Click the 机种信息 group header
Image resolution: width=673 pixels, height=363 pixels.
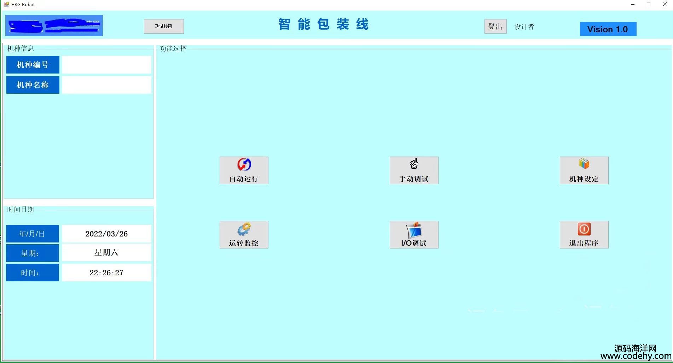(21, 48)
